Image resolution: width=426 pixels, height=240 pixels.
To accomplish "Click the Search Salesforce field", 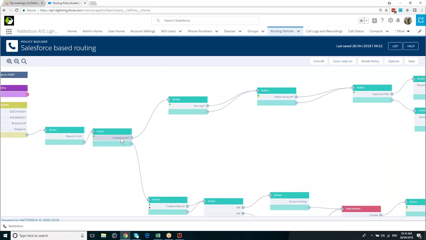I will (205, 21).
